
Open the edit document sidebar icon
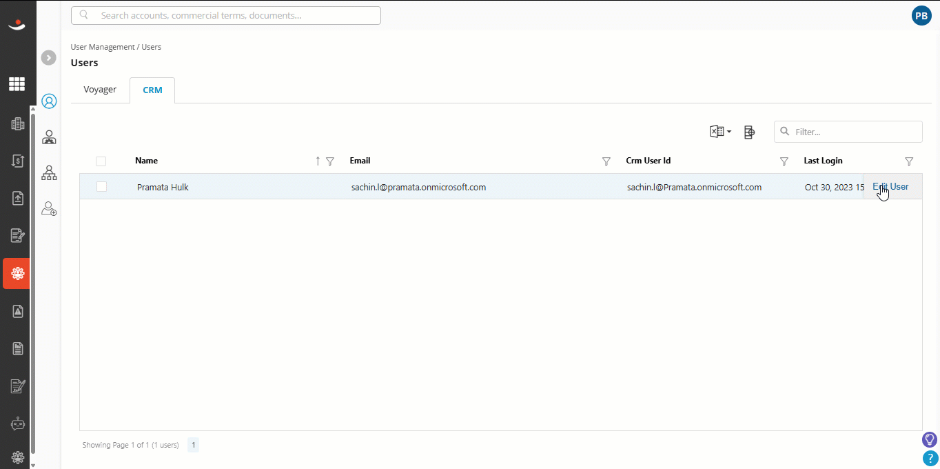click(x=18, y=236)
